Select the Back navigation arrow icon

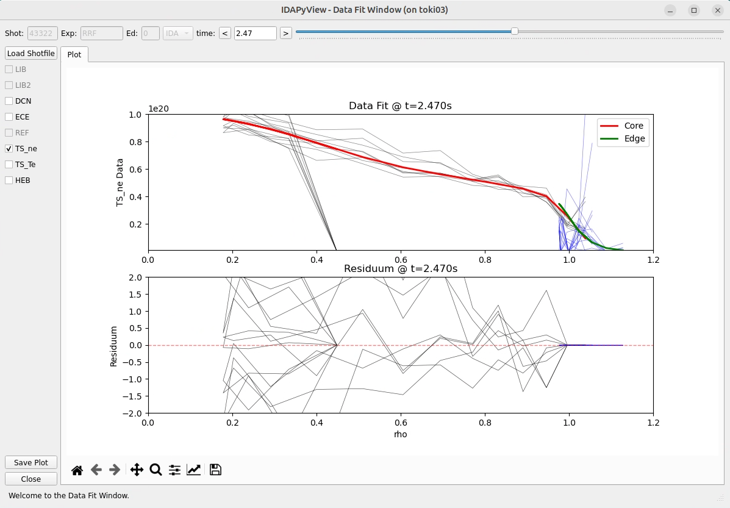pyautogui.click(x=96, y=469)
